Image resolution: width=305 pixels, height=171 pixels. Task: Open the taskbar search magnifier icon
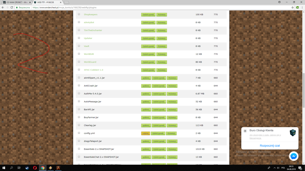coord(11,168)
